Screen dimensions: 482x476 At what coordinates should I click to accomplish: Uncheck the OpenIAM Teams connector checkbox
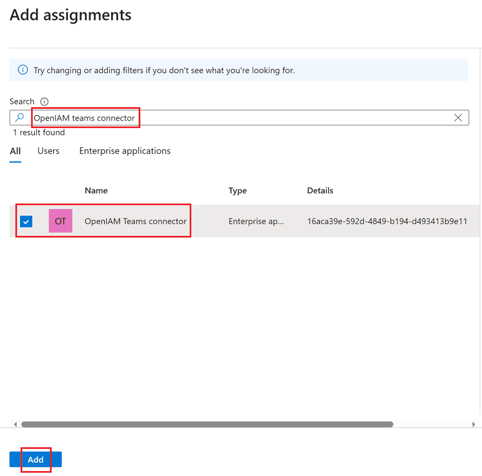click(x=26, y=221)
